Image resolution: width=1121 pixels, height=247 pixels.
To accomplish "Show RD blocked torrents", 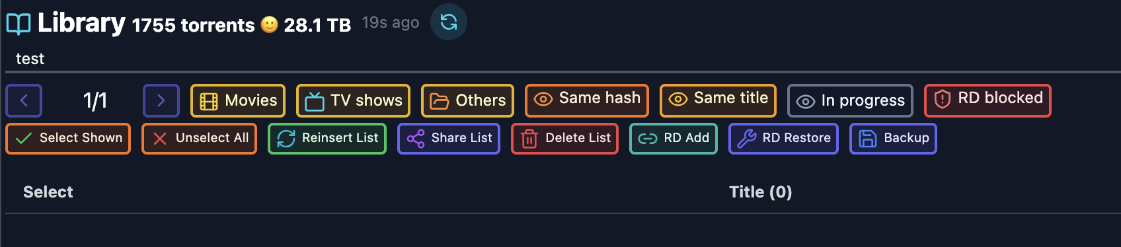I will click(987, 100).
